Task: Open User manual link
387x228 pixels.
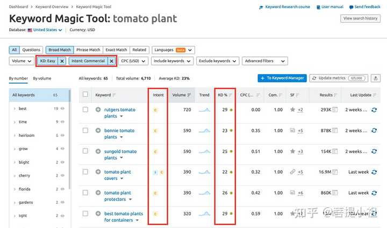Action: click(330, 7)
